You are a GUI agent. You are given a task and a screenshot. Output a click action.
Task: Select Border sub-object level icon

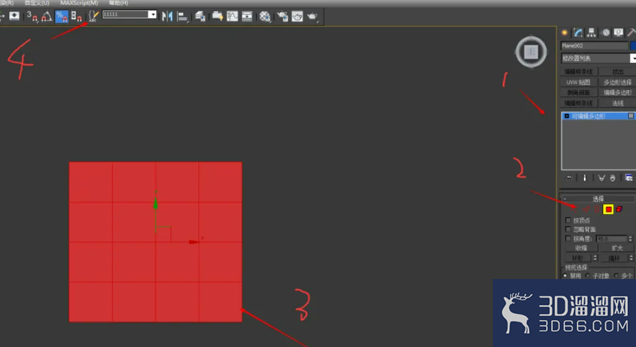tap(597, 209)
